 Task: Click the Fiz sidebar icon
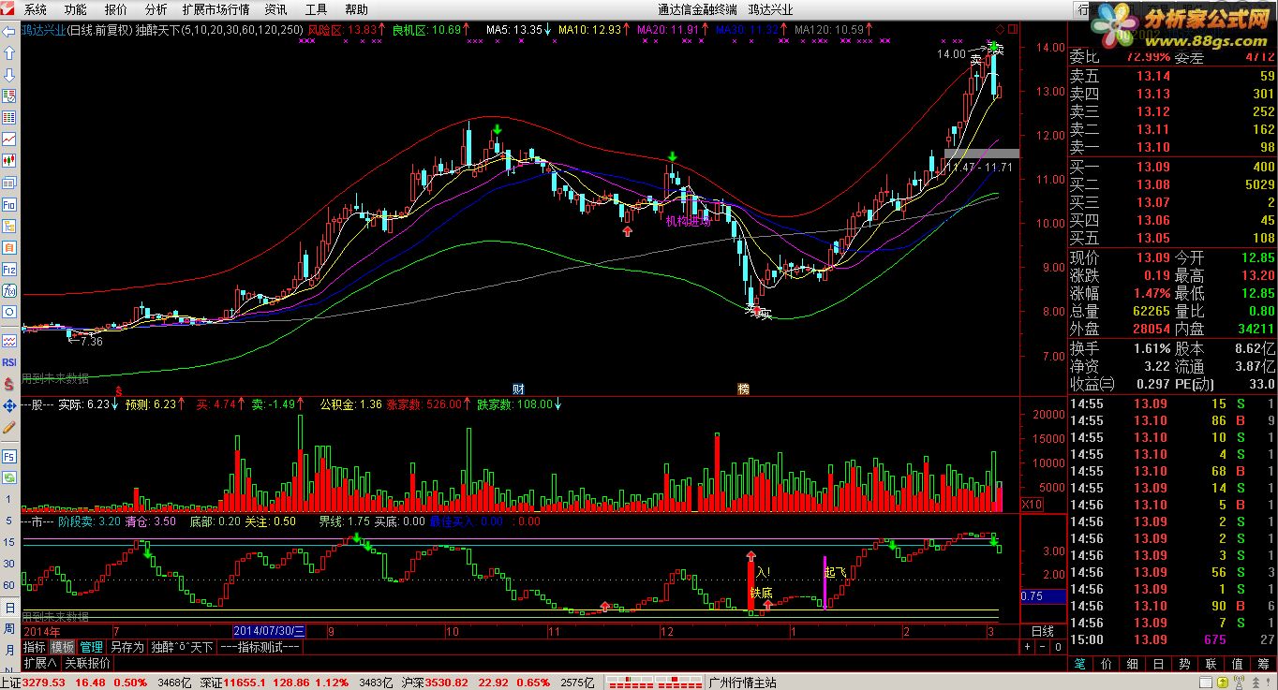(x=8, y=269)
